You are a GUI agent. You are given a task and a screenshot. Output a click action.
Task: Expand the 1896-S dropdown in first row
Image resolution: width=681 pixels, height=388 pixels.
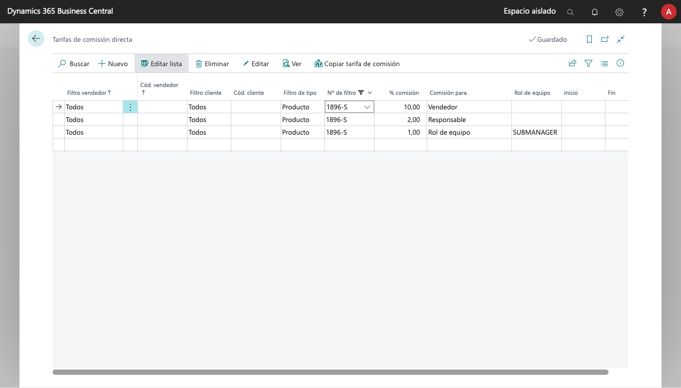pyautogui.click(x=367, y=107)
